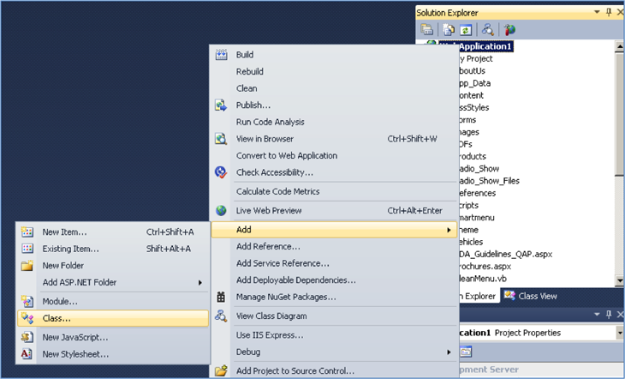Select Rebuild from the context menu
The height and width of the screenshot is (379, 625).
tap(249, 71)
